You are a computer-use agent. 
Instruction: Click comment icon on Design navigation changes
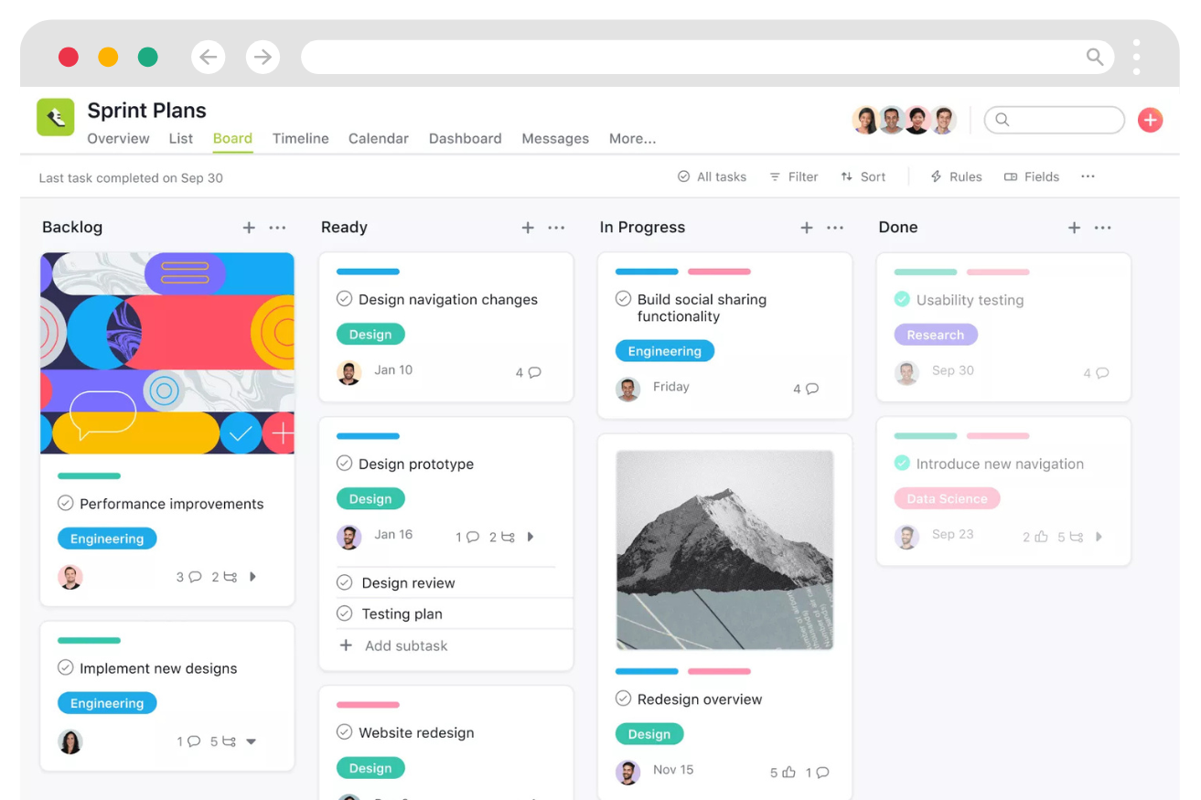pyautogui.click(x=535, y=372)
